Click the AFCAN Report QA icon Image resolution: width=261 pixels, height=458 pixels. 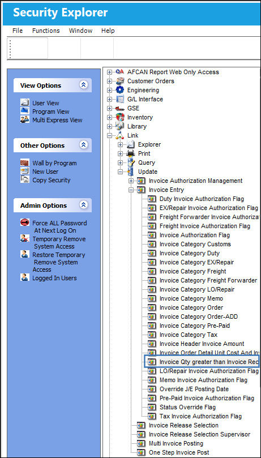click(120, 71)
